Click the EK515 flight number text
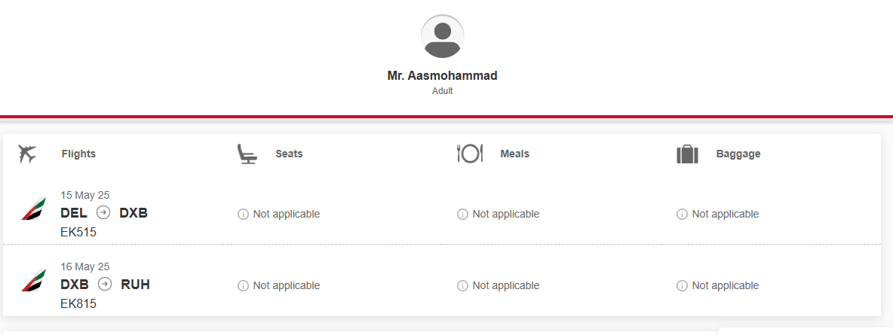 (x=78, y=232)
